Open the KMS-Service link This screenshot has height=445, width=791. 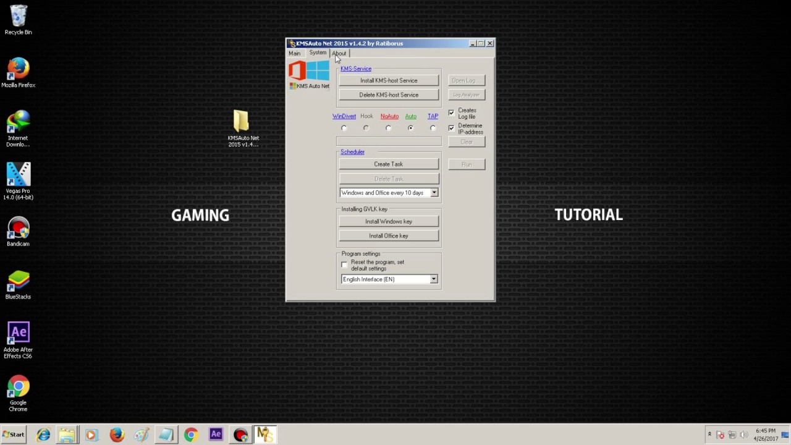[356, 69]
